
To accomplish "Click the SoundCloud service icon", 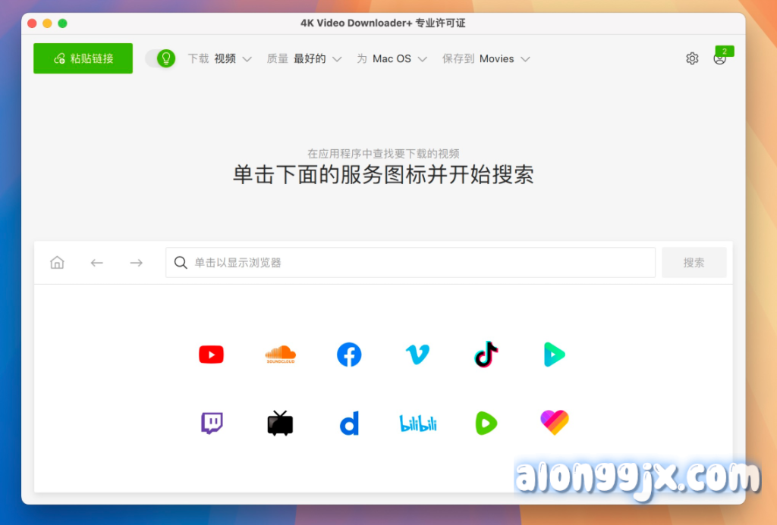I will tap(280, 355).
